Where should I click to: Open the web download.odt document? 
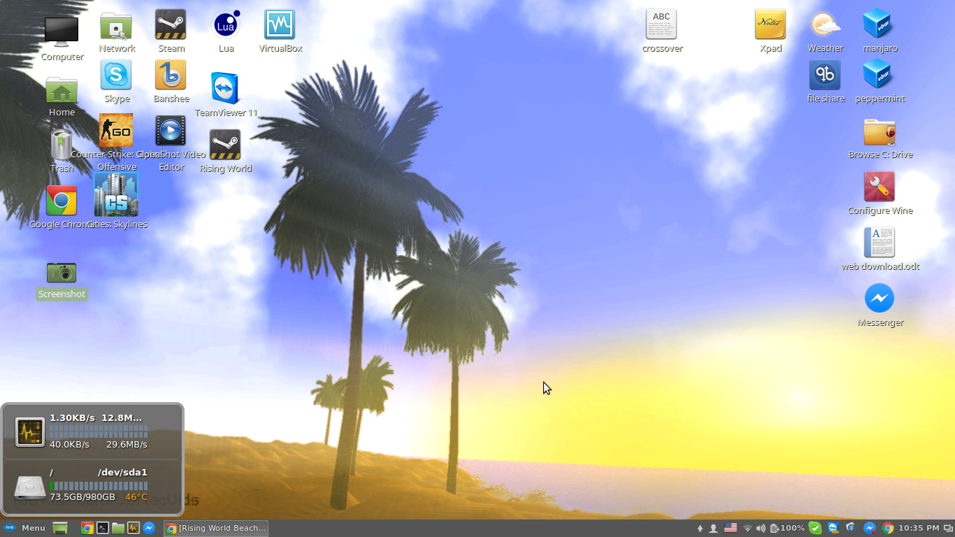pyautogui.click(x=879, y=243)
